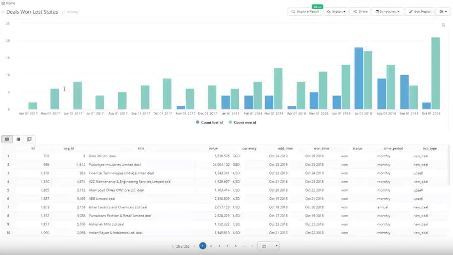Open the Schedules dropdown
This screenshot has height=255, width=453.
[x=387, y=12]
